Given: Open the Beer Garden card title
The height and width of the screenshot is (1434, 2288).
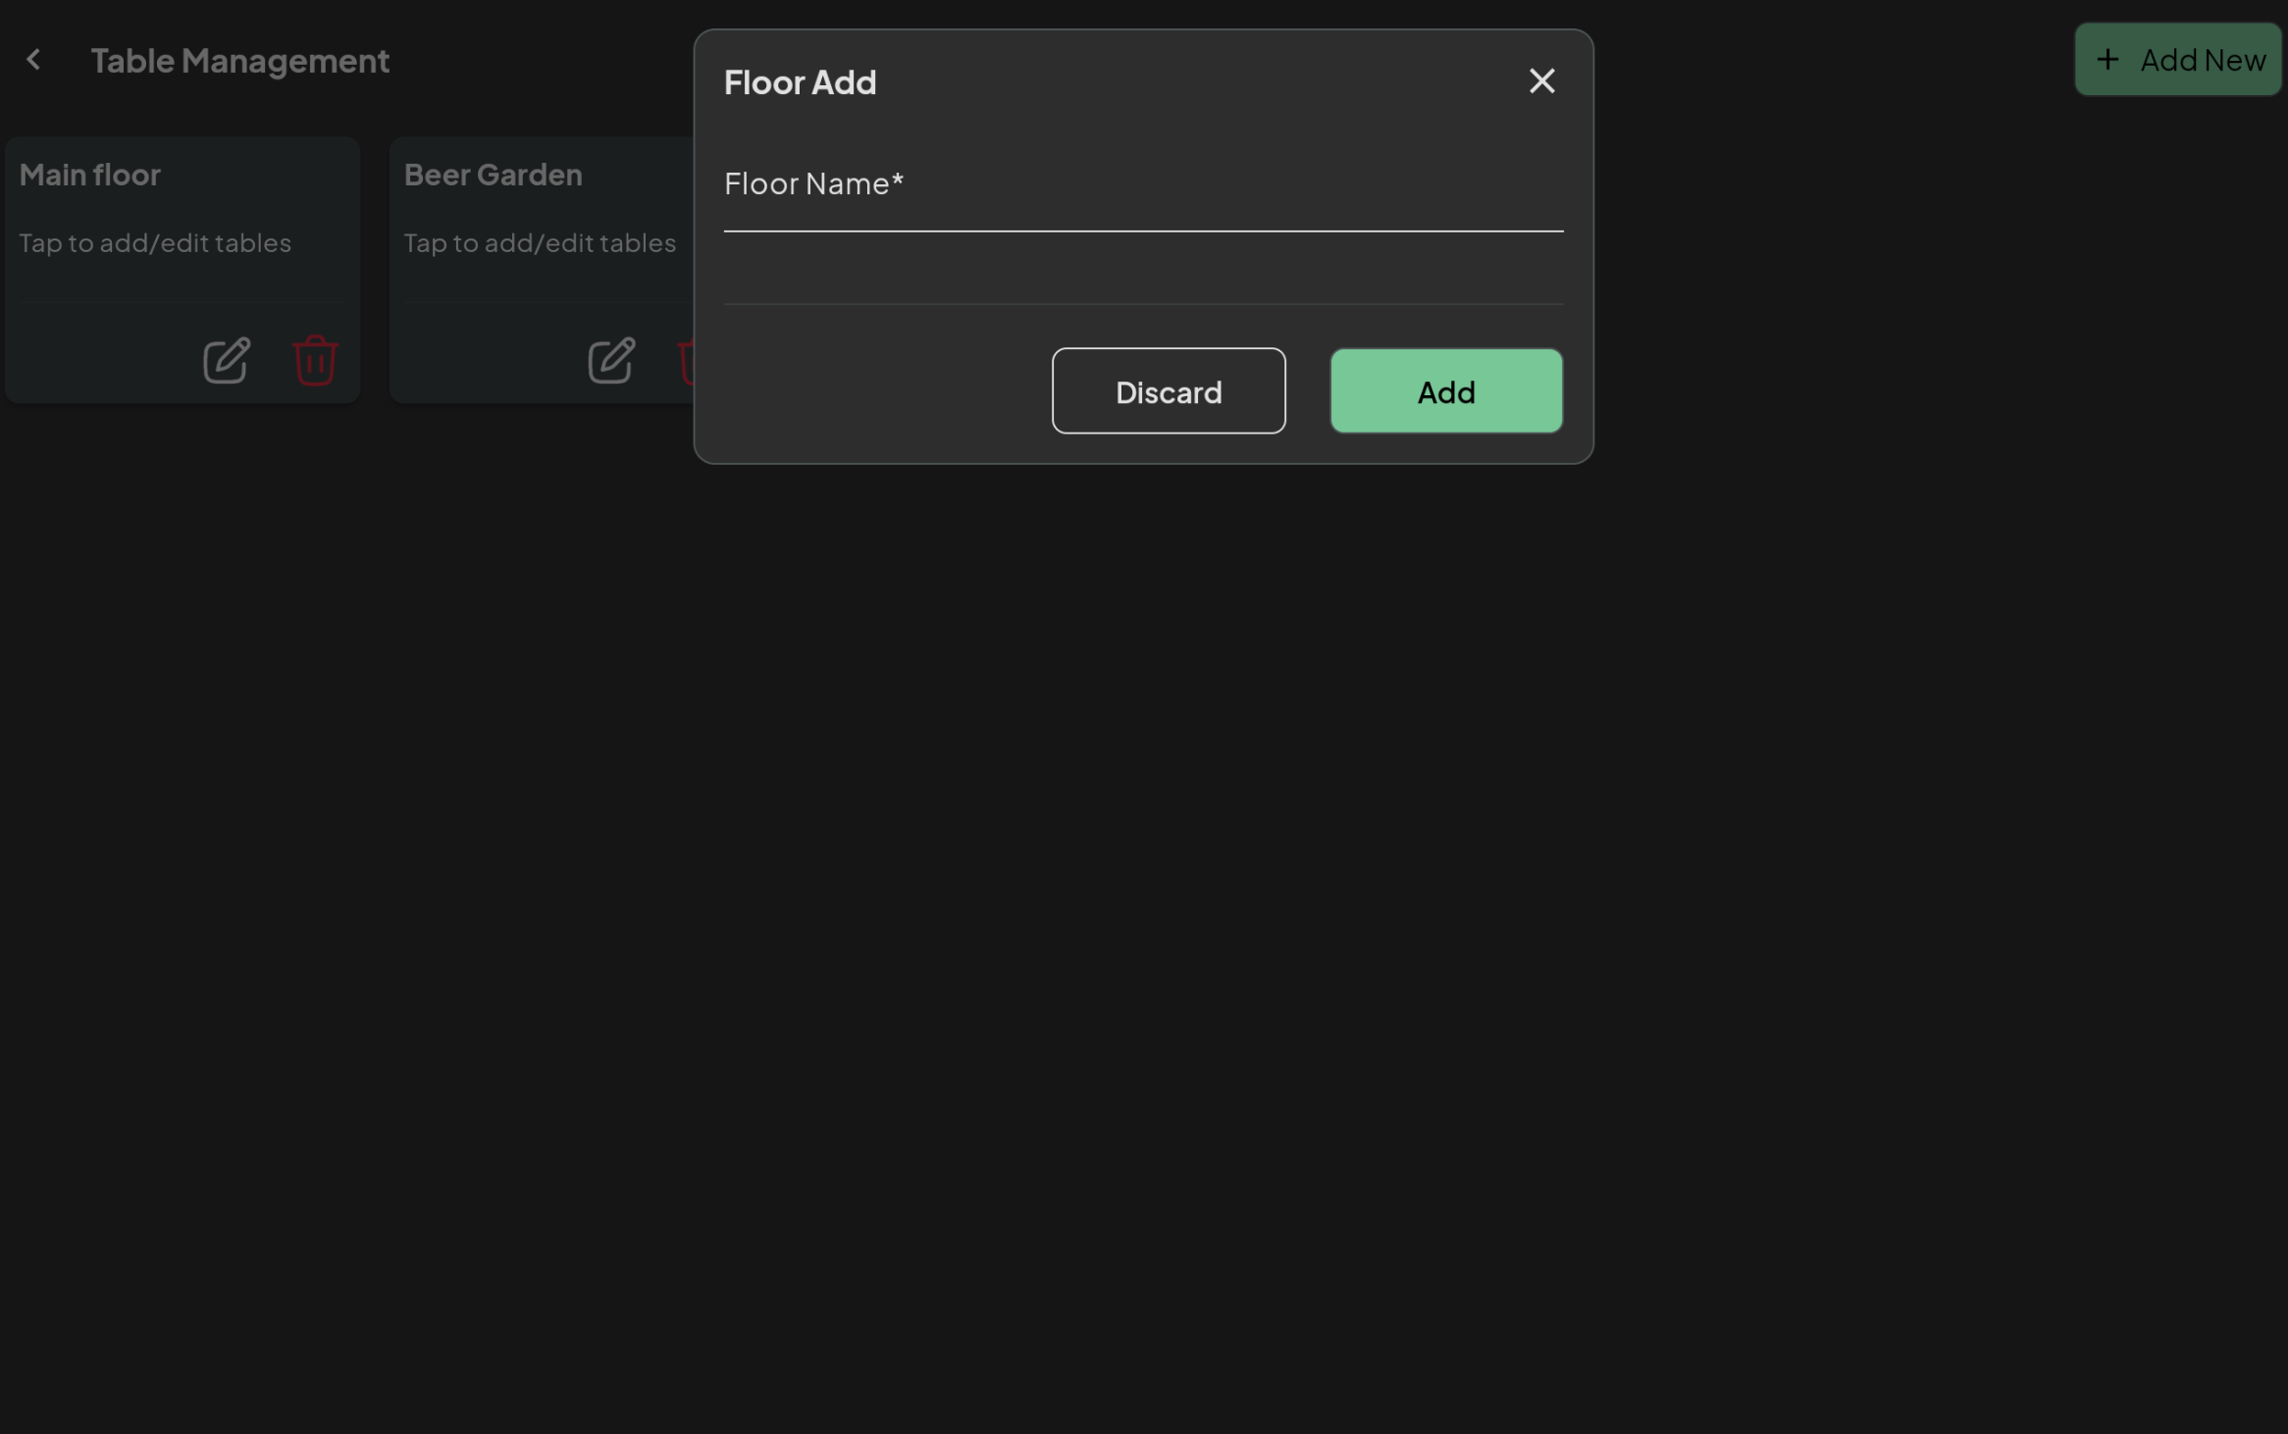Looking at the screenshot, I should tap(494, 176).
